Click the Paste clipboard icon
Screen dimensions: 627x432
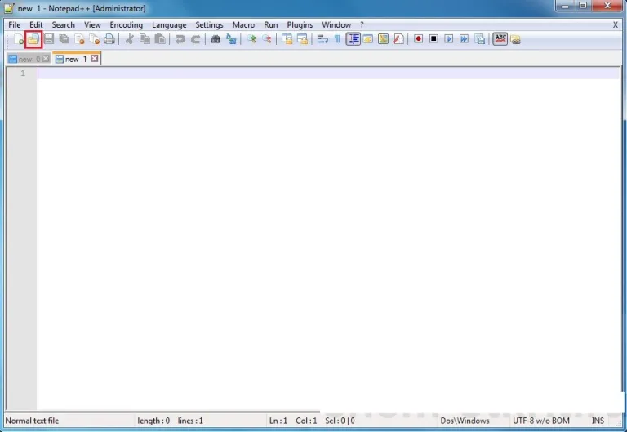coord(160,39)
